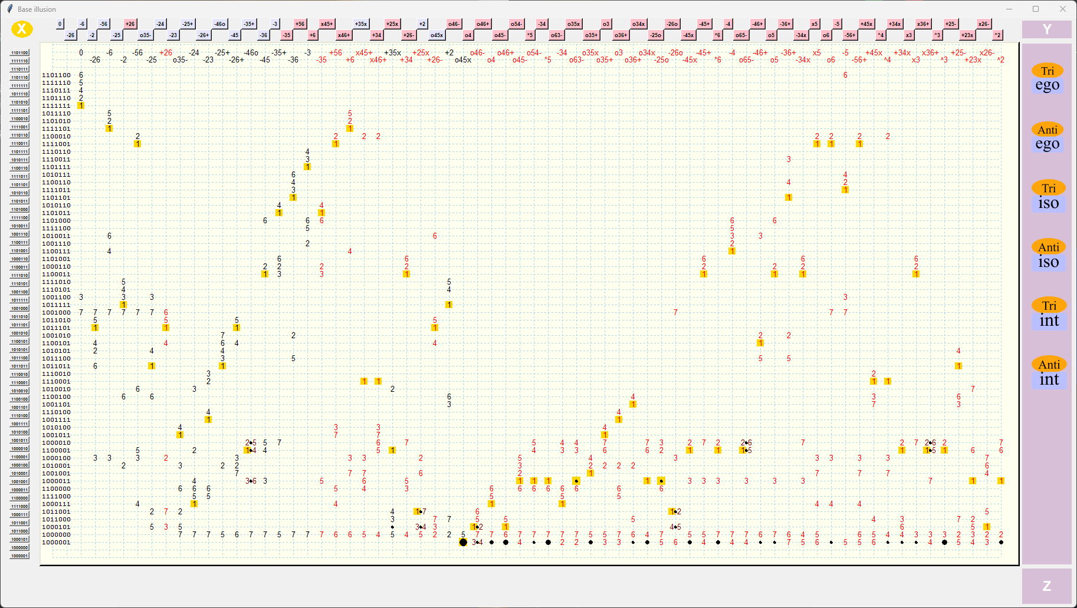The width and height of the screenshot is (1077, 608).
Task: Select the Tri int icon
Action: click(x=1049, y=313)
